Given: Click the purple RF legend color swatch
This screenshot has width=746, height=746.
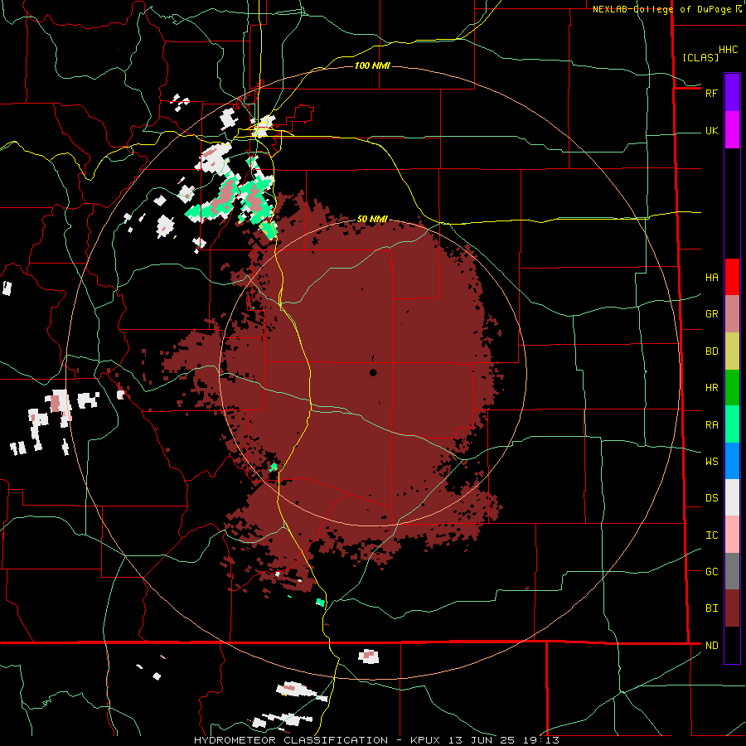Looking at the screenshot, I should [732, 93].
